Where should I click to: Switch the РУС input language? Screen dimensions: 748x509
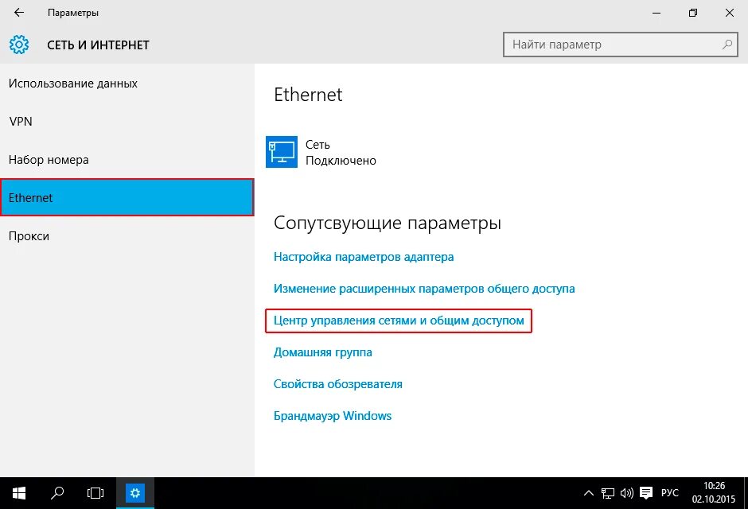pos(670,493)
